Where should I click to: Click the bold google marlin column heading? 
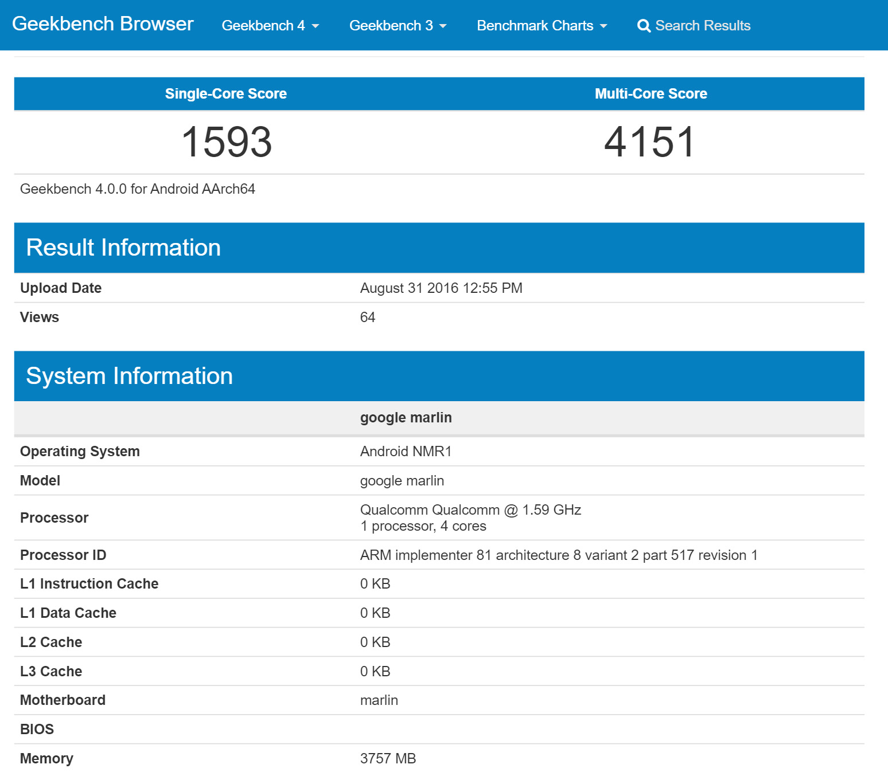406,418
